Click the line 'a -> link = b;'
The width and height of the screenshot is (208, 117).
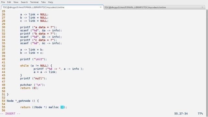point(32,50)
